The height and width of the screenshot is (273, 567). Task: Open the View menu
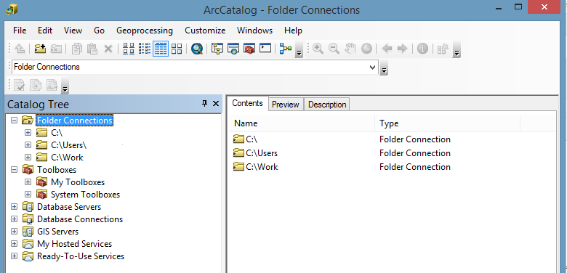[73, 30]
